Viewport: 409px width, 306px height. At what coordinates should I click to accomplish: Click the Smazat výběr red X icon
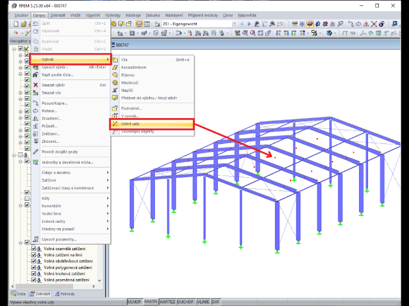(36, 85)
